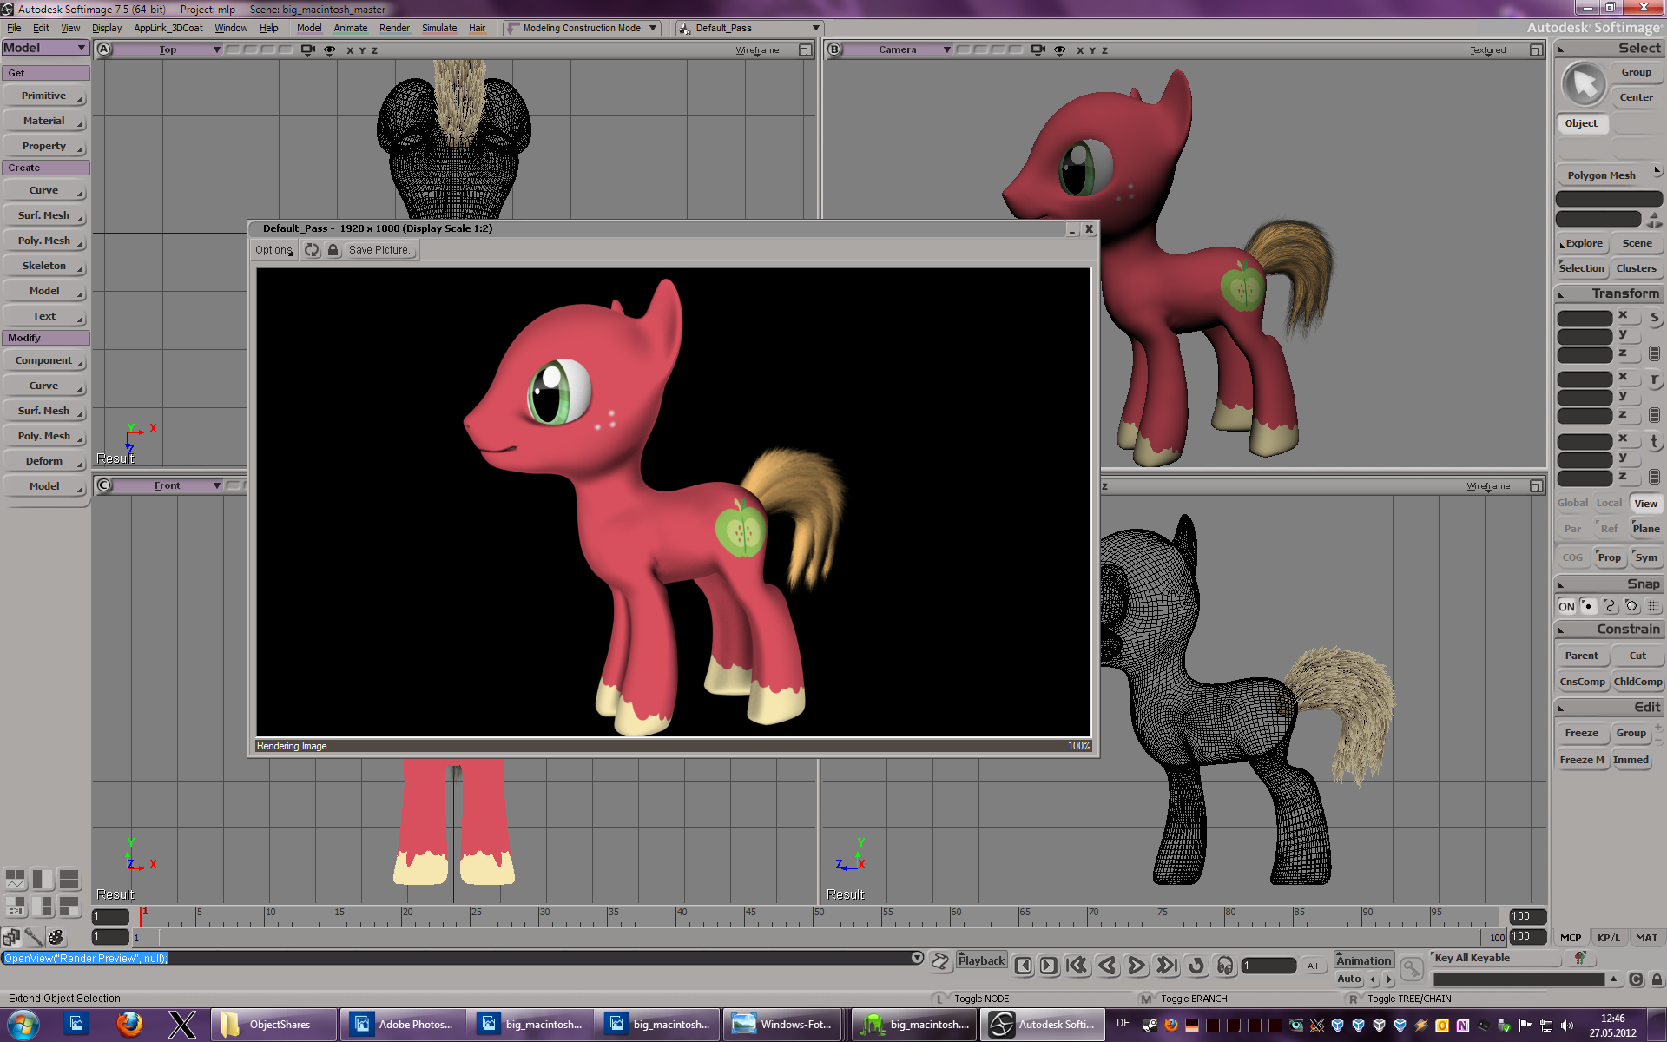Click the audio headphones icon in playback bar

1225,965
